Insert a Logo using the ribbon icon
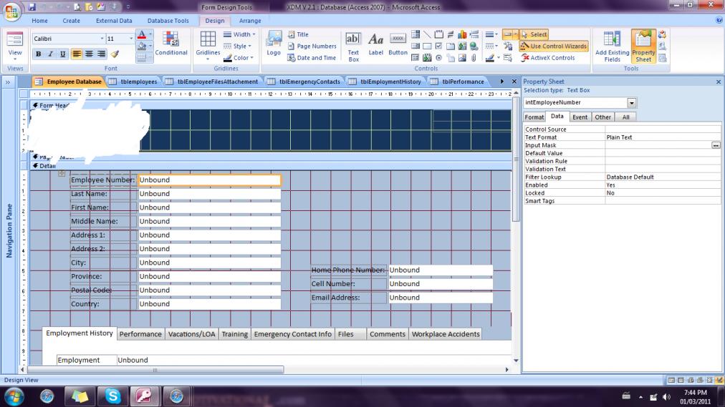The height and width of the screenshot is (407, 725). point(274,44)
